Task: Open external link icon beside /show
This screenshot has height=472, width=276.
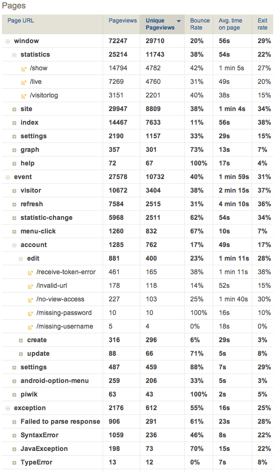Action: tap(24, 69)
